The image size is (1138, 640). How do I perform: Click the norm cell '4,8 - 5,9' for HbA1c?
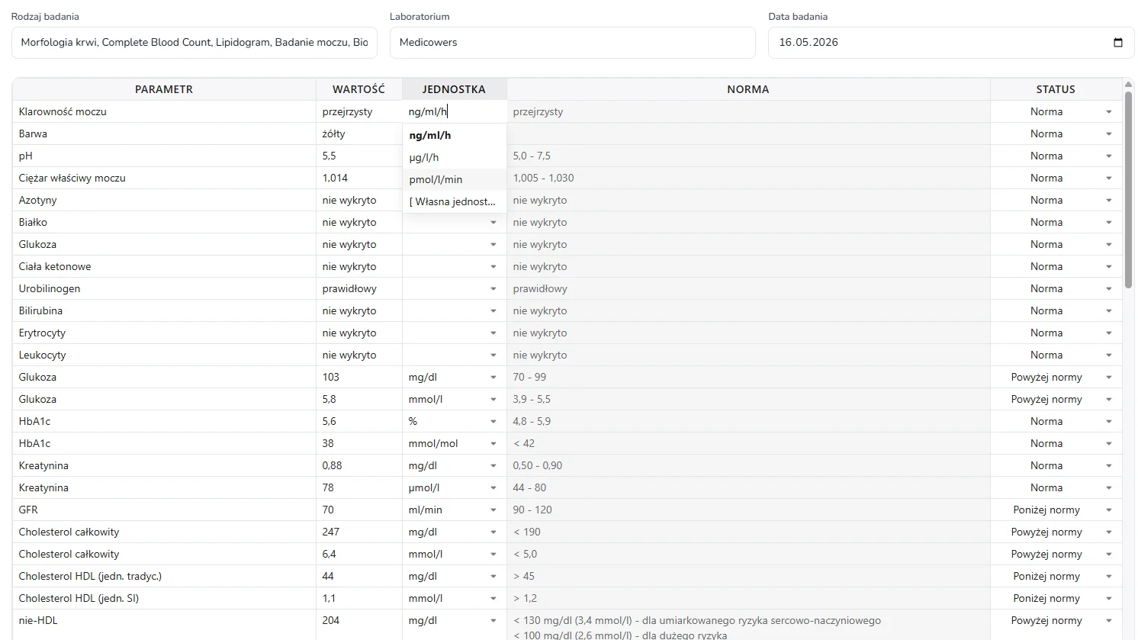point(748,421)
